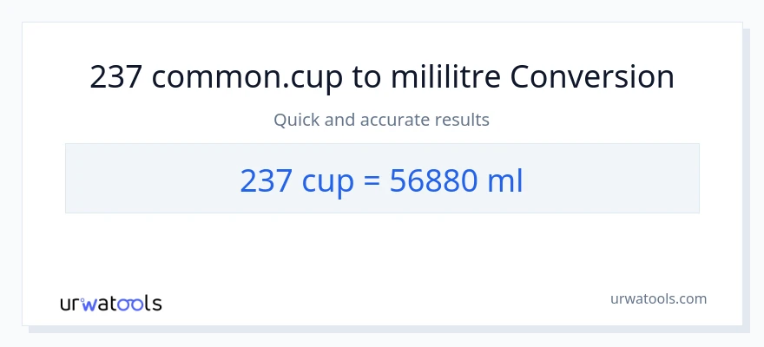Click the word "Quick" in the subtitle
This screenshot has height=347, width=764.
point(293,120)
